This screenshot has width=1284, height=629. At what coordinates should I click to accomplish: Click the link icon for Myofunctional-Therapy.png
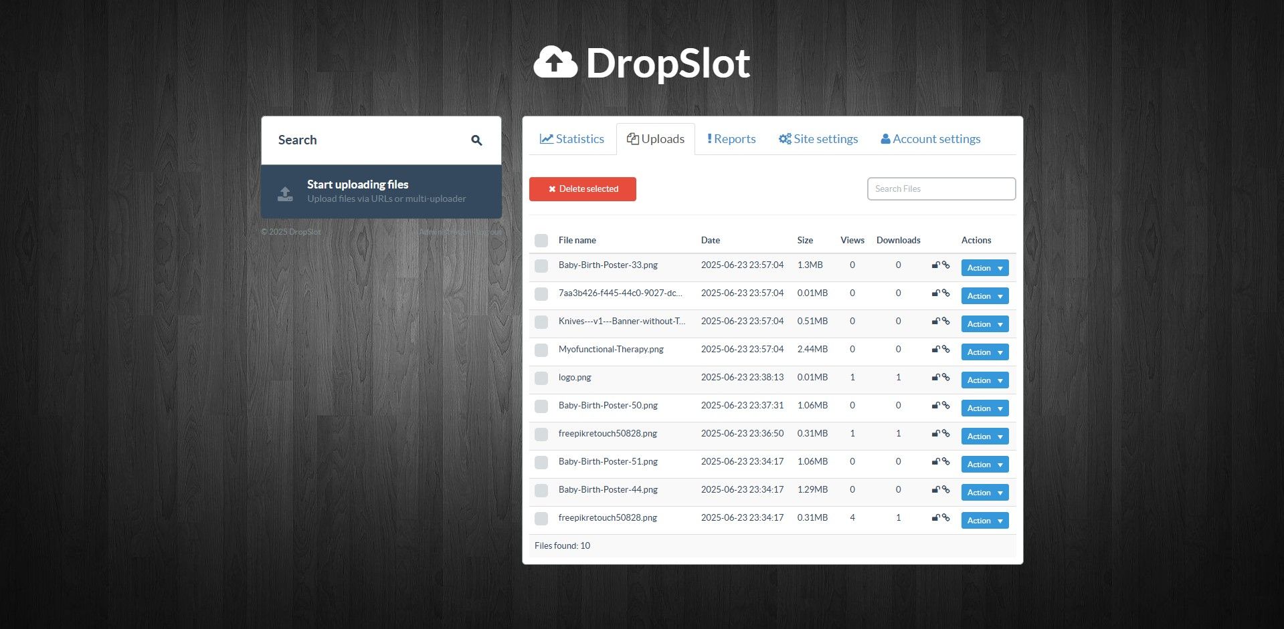pos(945,350)
